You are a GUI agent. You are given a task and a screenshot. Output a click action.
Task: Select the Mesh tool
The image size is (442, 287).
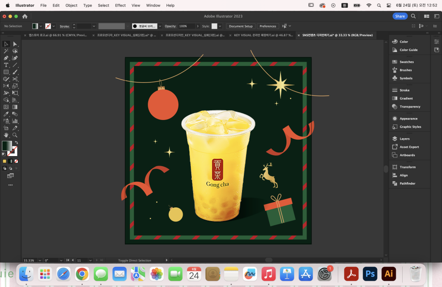6,107
